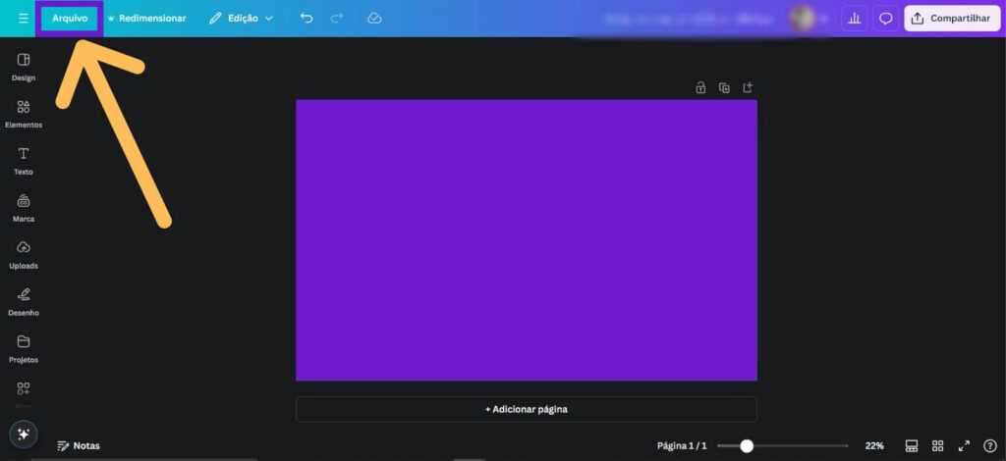Image resolution: width=1006 pixels, height=461 pixels.
Task: Open the hamburger main menu
Action: click(x=24, y=18)
